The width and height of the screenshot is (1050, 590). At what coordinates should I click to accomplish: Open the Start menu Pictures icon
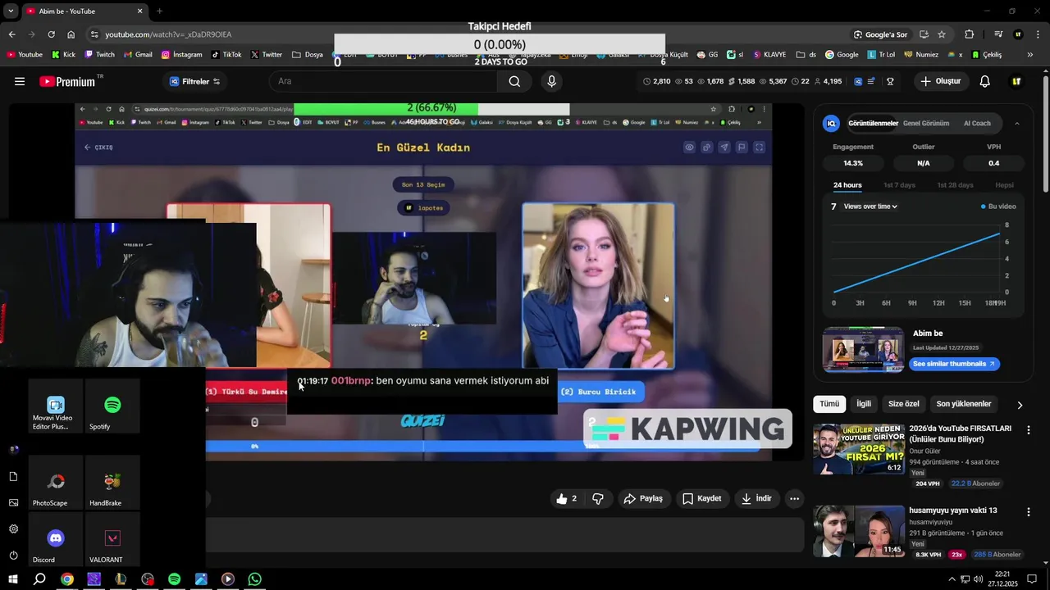(13, 502)
